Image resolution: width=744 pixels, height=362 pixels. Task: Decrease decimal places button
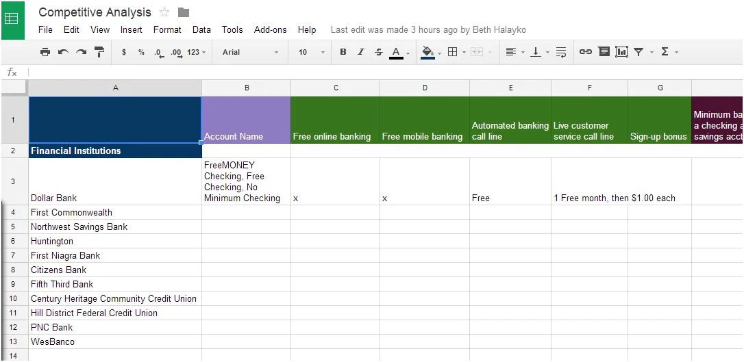pyautogui.click(x=159, y=53)
